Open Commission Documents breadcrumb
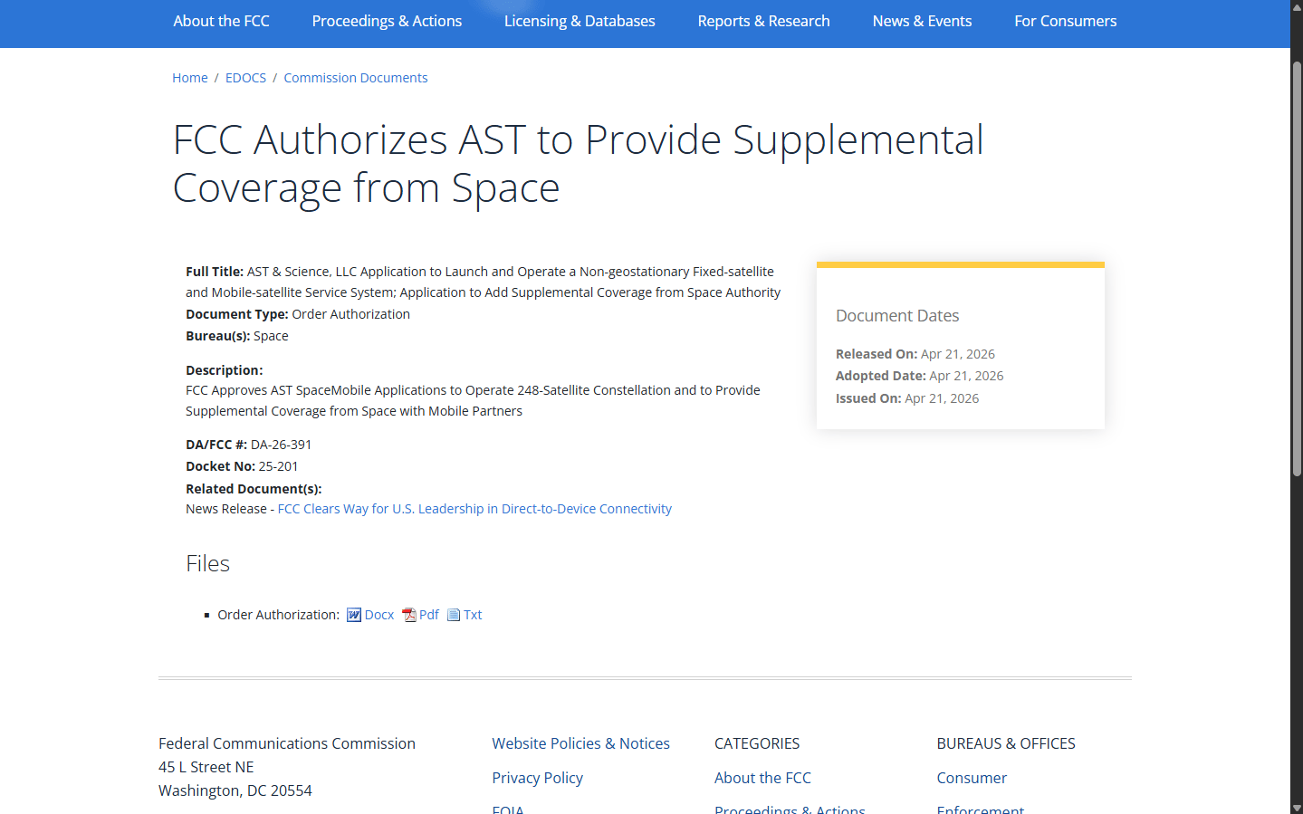The image size is (1303, 814). tap(355, 78)
